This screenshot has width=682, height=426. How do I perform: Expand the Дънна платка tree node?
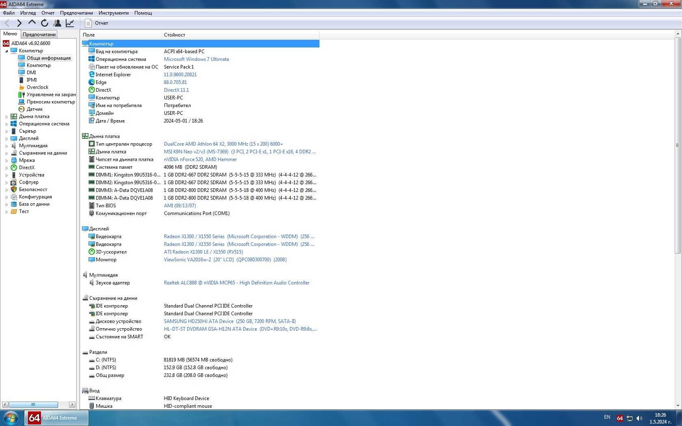tap(6, 117)
